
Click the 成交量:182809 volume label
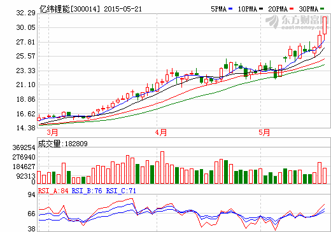point(63,144)
